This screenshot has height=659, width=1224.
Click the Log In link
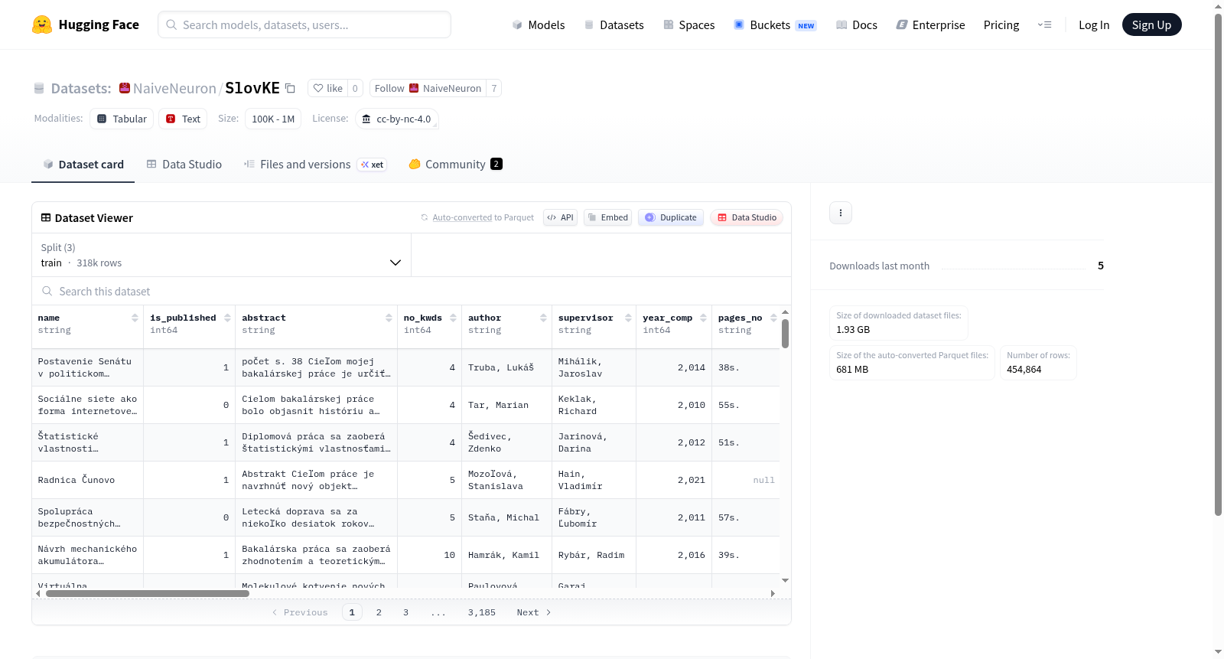[1094, 24]
